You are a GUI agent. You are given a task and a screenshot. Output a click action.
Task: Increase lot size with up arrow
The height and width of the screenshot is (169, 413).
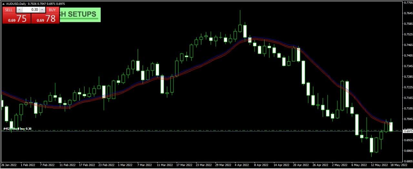42,10
